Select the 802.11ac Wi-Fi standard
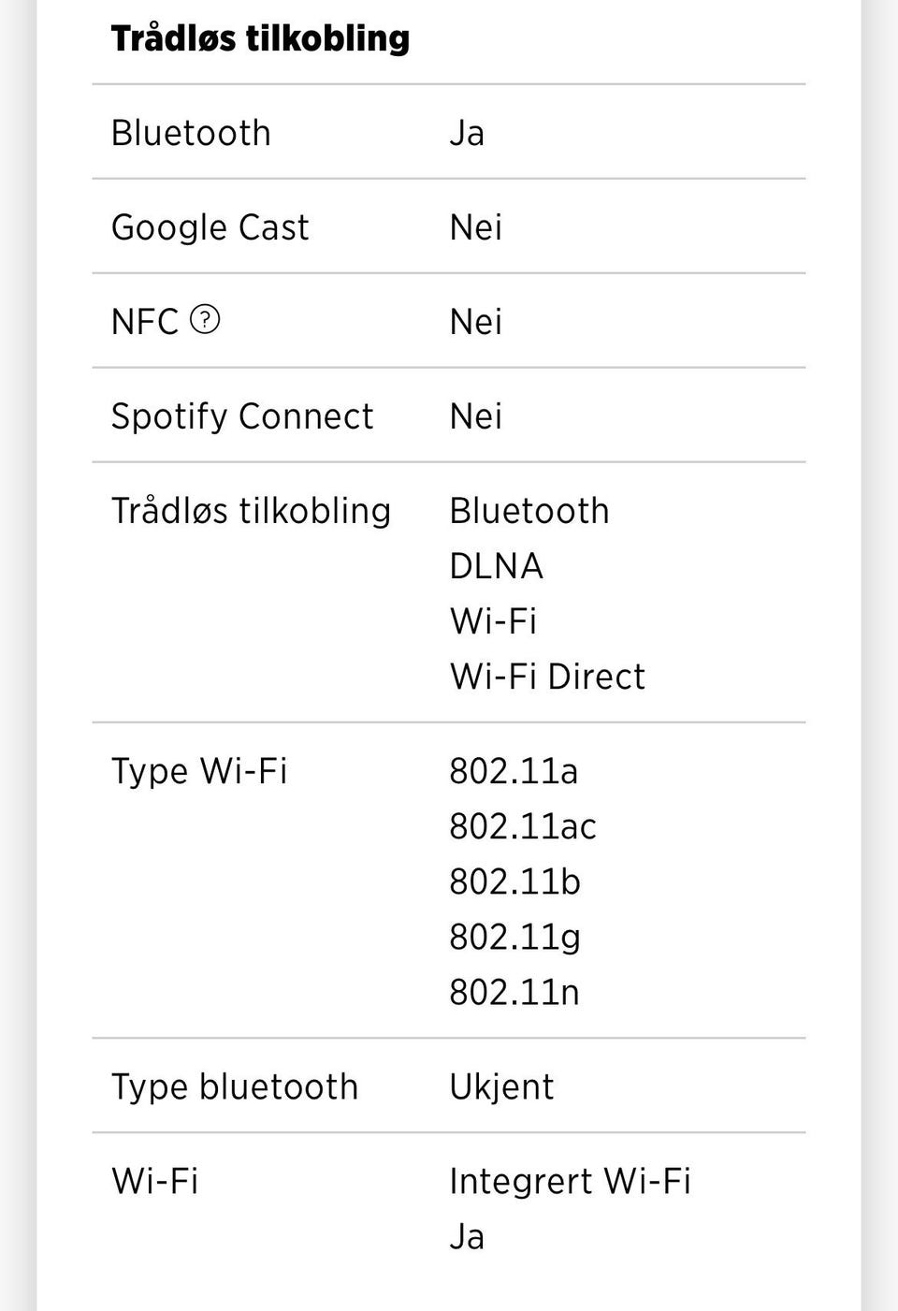Viewport: 898px width, 1311px height. click(523, 826)
